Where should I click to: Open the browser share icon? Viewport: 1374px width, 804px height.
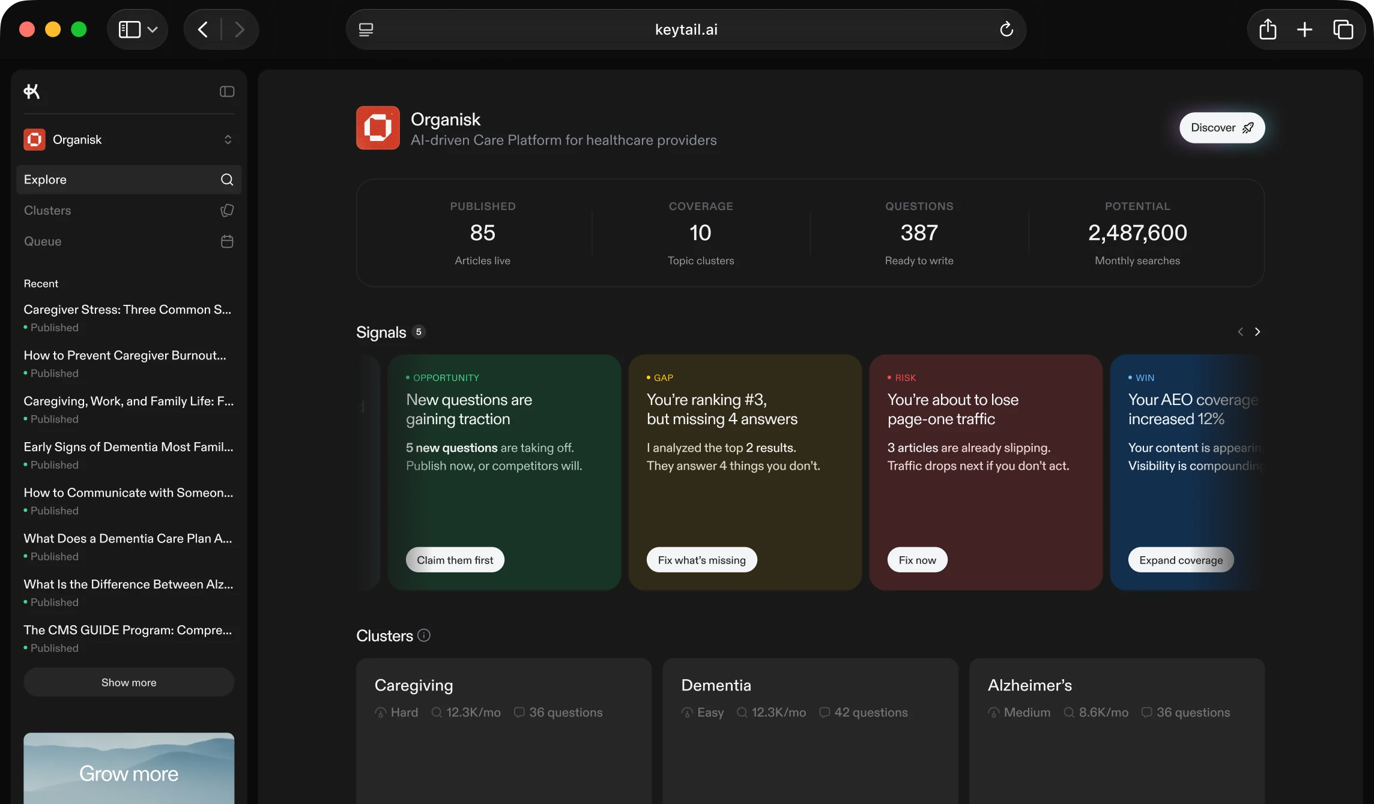1268,29
